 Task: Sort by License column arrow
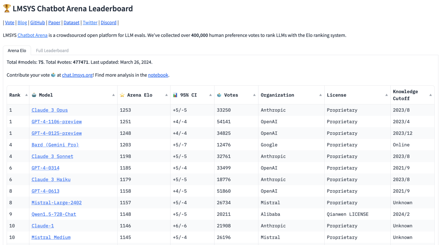click(x=386, y=95)
